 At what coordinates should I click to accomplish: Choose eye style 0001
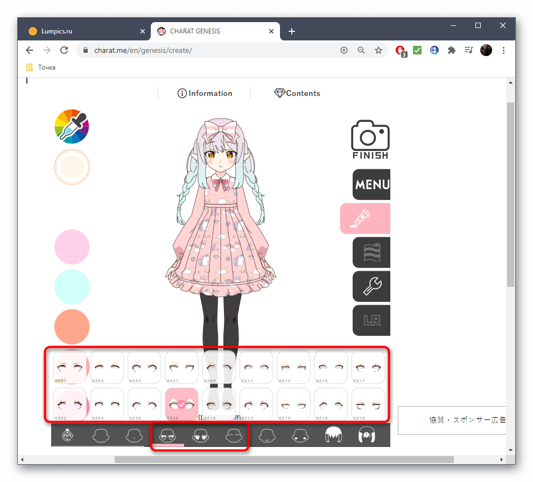click(x=70, y=367)
